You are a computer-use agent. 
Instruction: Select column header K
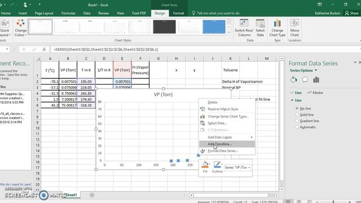(231, 59)
